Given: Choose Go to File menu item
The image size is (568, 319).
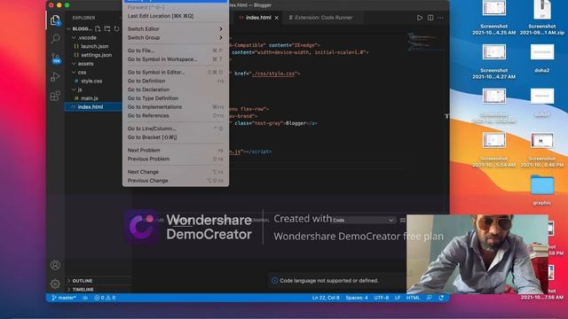Looking at the screenshot, I should click(176, 51).
